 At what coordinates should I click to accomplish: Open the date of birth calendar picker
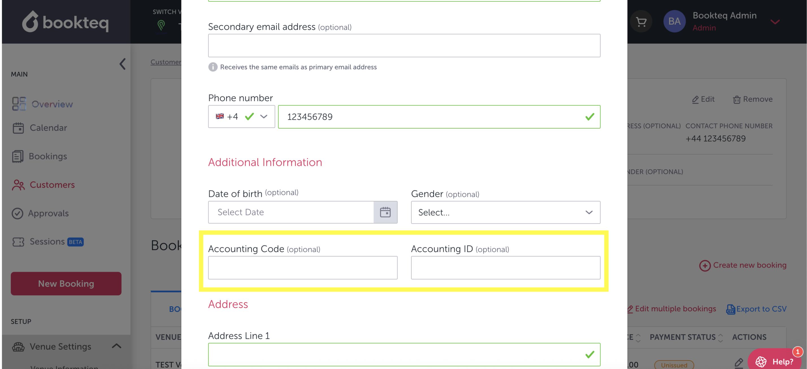(385, 212)
